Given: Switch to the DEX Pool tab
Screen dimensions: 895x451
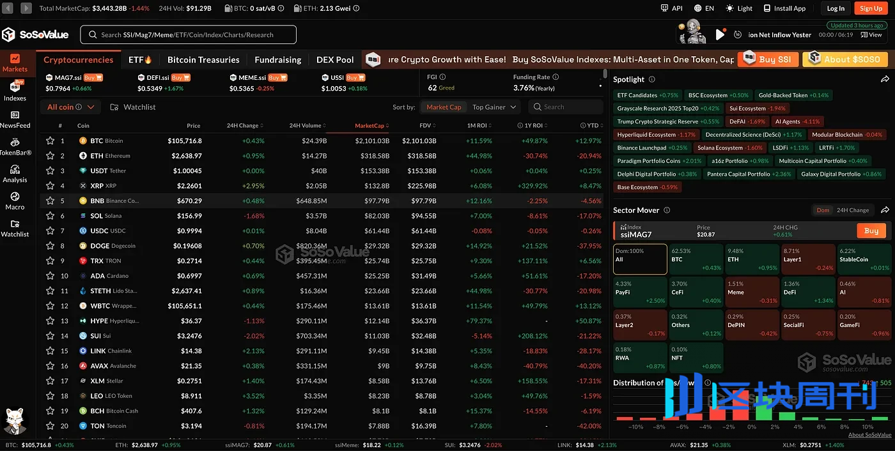Looking at the screenshot, I should pos(335,59).
